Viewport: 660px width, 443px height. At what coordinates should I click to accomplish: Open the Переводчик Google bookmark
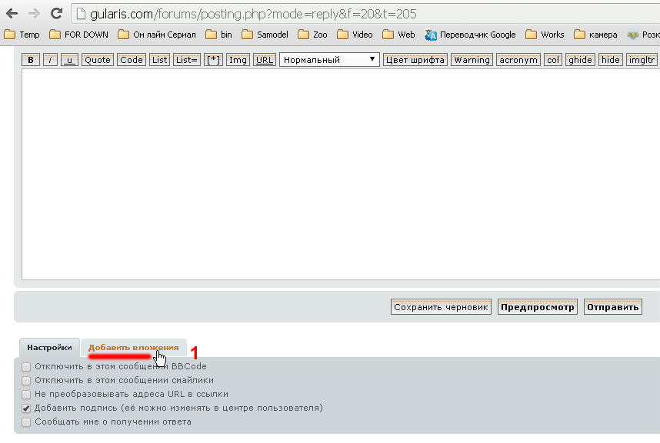click(x=470, y=35)
